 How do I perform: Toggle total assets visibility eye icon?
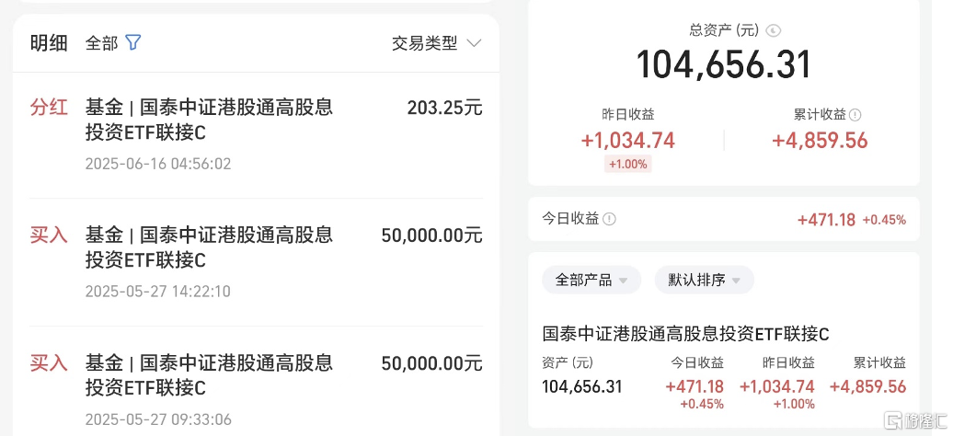coord(774,30)
